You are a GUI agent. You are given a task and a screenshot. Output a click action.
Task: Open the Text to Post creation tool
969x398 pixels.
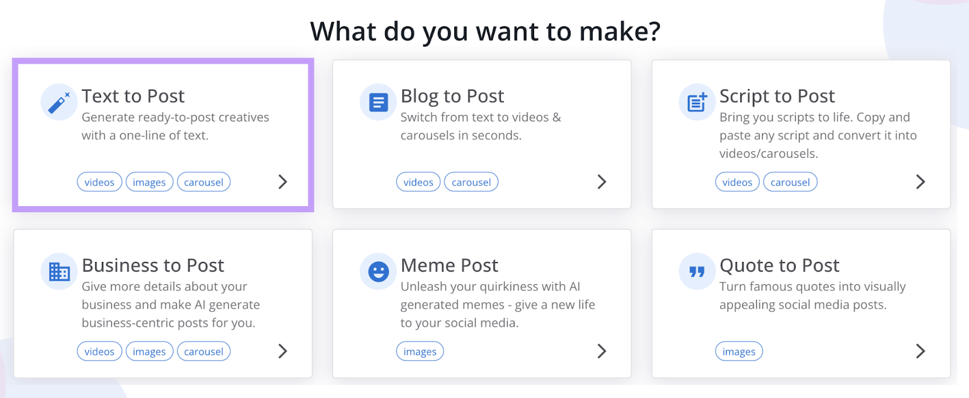coord(162,134)
